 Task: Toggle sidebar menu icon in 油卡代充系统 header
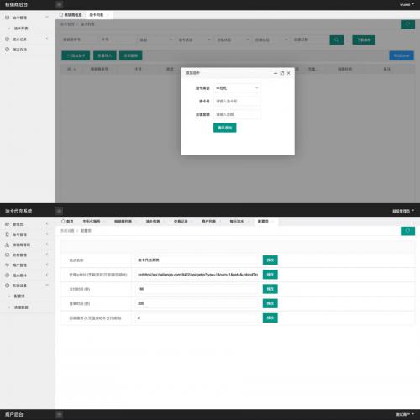tap(59, 211)
